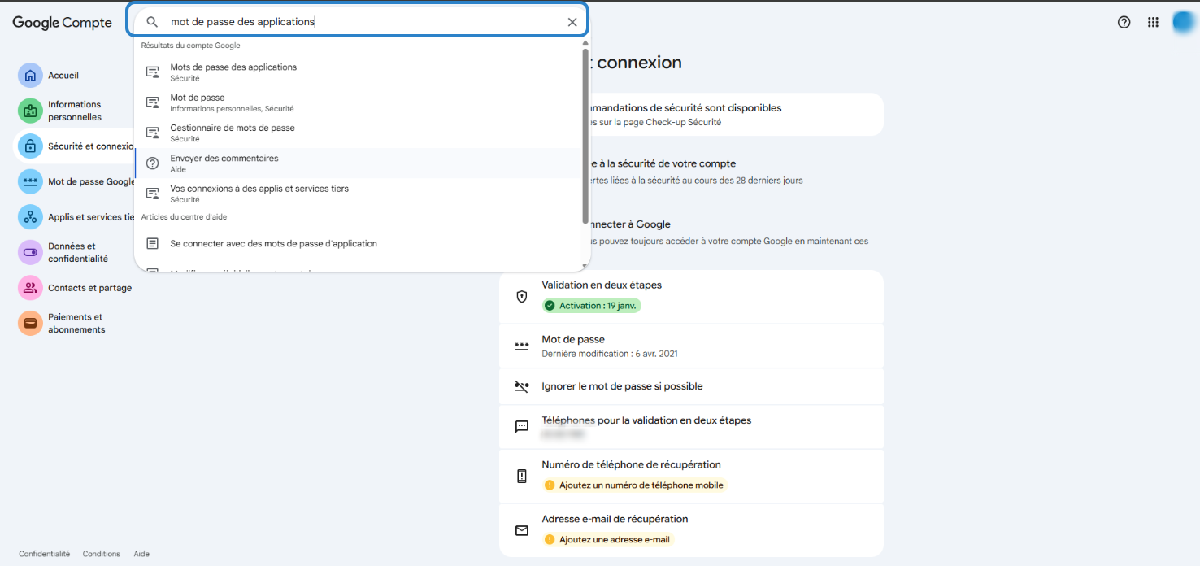
Task: Open the help question mark icon at top right
Action: (x=1124, y=22)
